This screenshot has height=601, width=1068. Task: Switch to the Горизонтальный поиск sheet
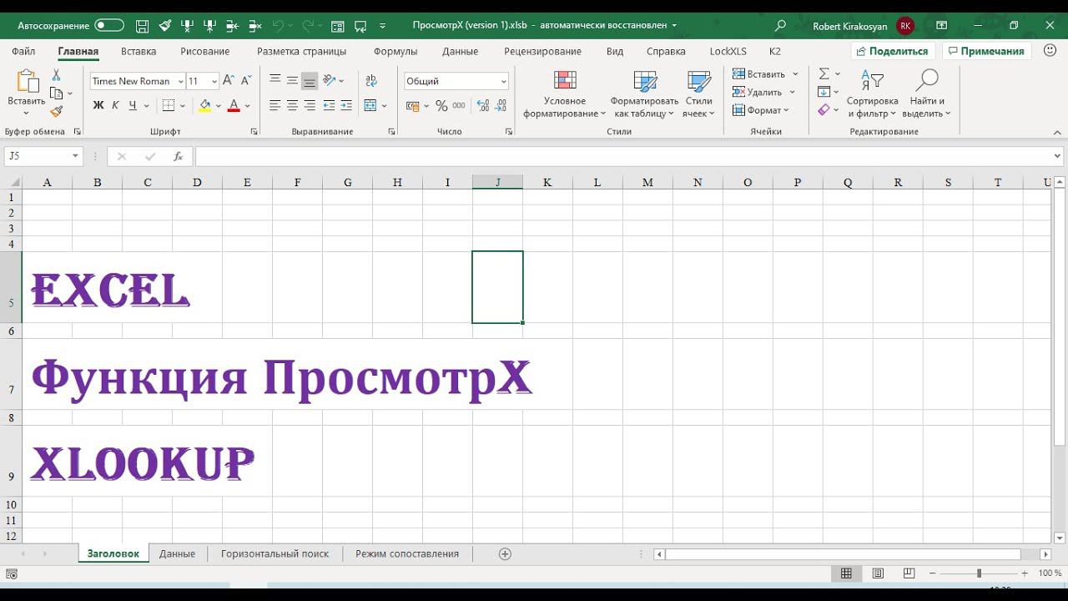(275, 553)
